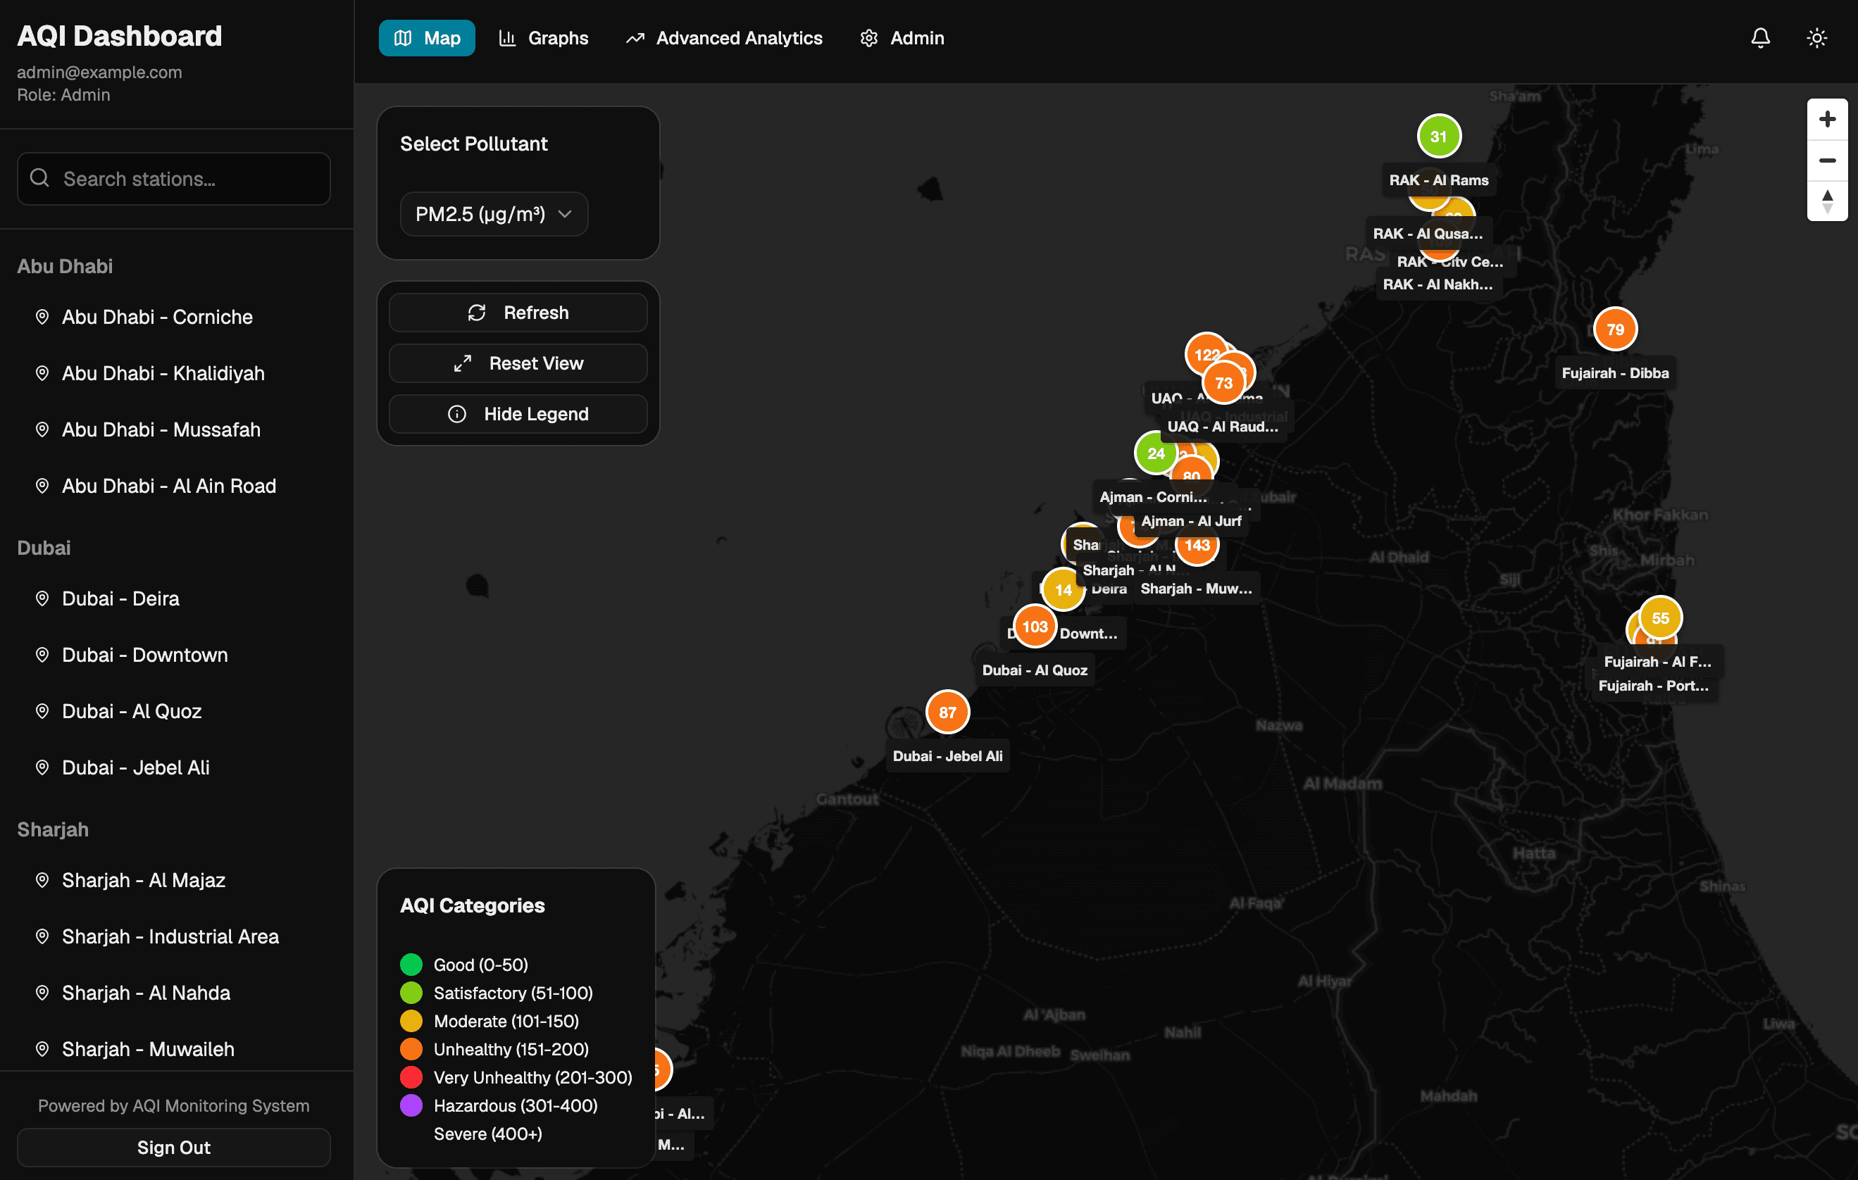The image size is (1858, 1180).
Task: Open Advanced Analytics tab
Action: click(724, 38)
